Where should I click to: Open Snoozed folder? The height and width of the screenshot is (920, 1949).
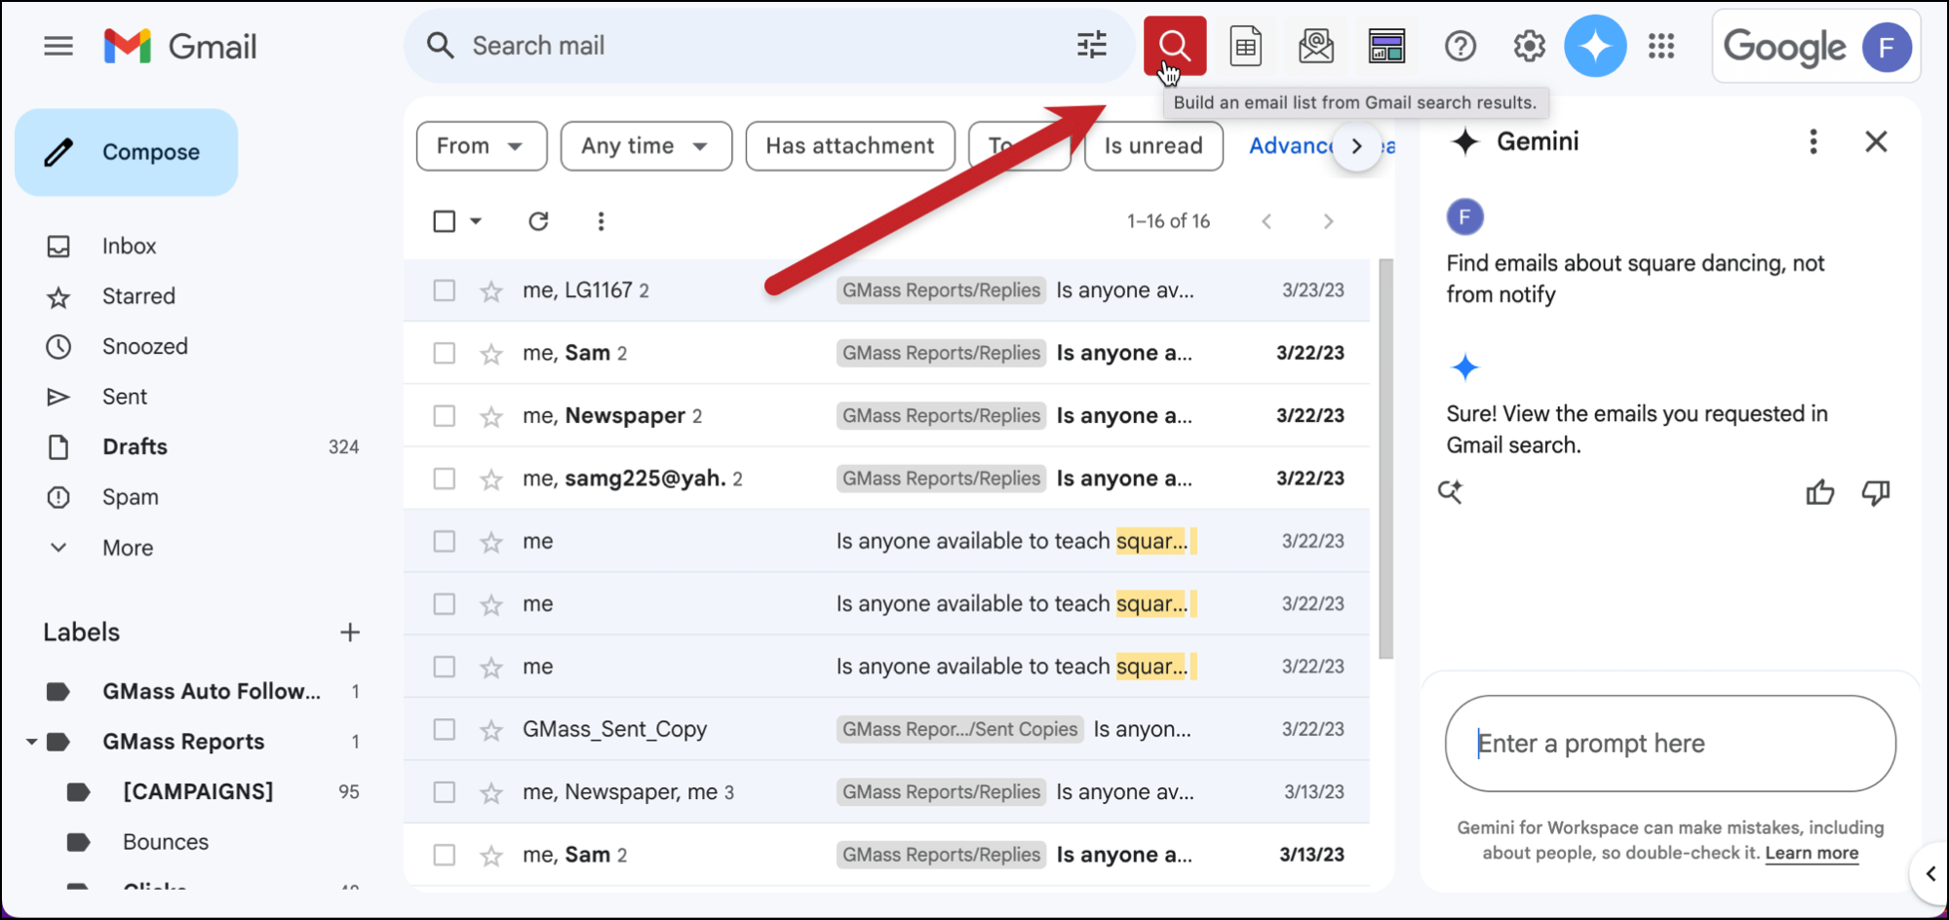click(144, 346)
